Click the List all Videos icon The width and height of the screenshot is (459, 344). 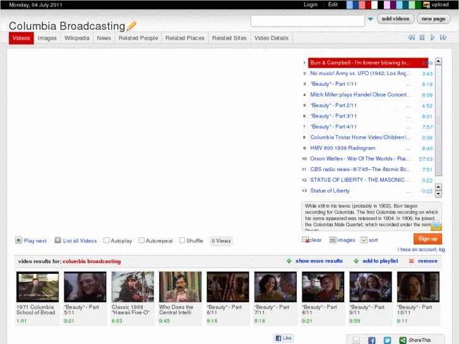57,240
